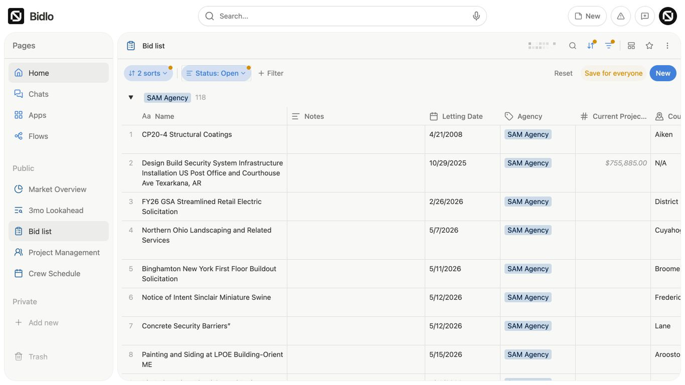This screenshot has width=685, height=385.
Task: Click the microphone icon in search bar
Action: coord(476,16)
